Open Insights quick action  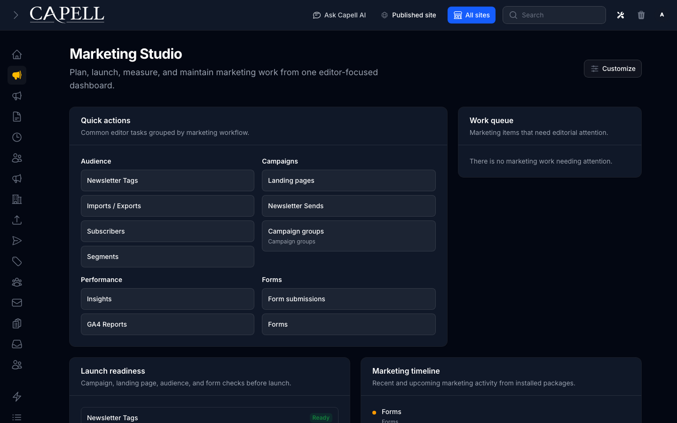coord(167,299)
